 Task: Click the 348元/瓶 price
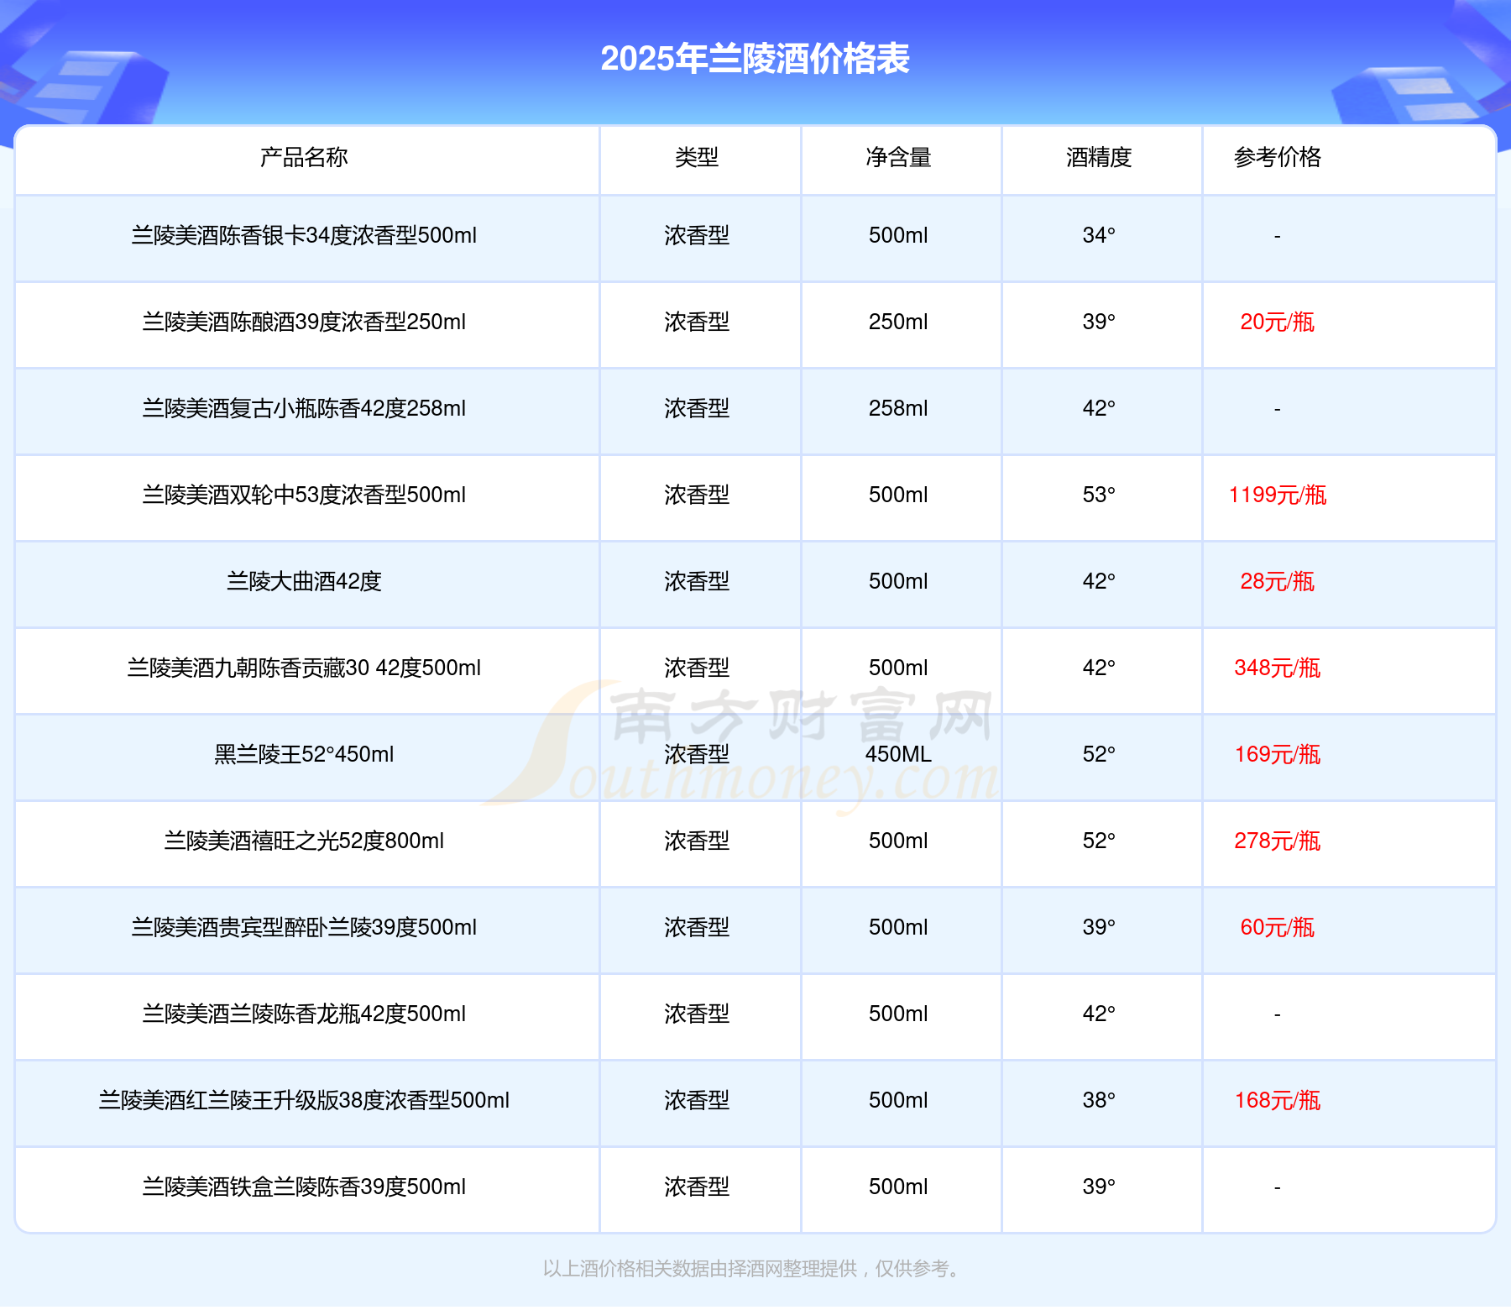pos(1278,668)
